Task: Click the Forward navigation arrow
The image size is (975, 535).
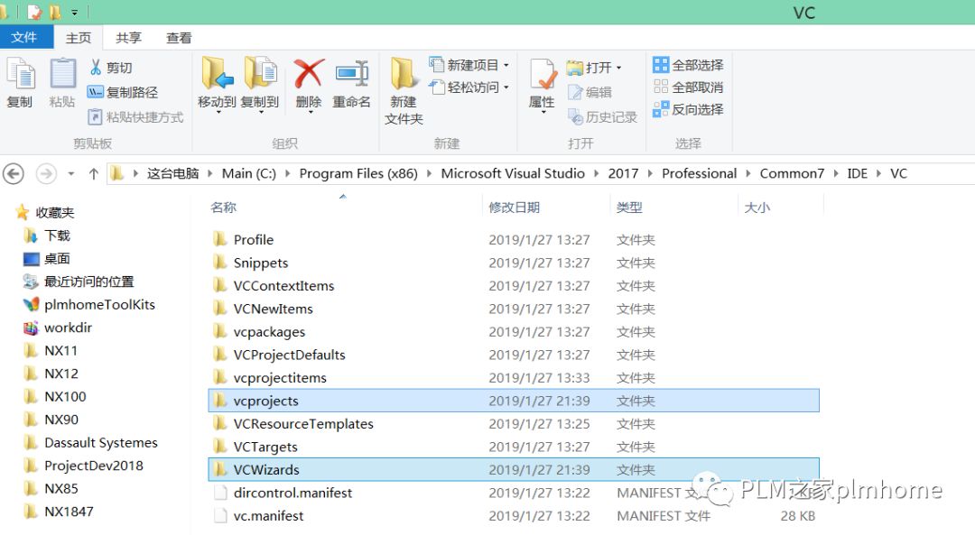Action: click(x=46, y=173)
